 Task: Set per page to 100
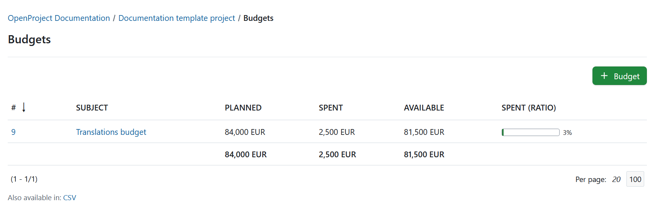pos(635,179)
